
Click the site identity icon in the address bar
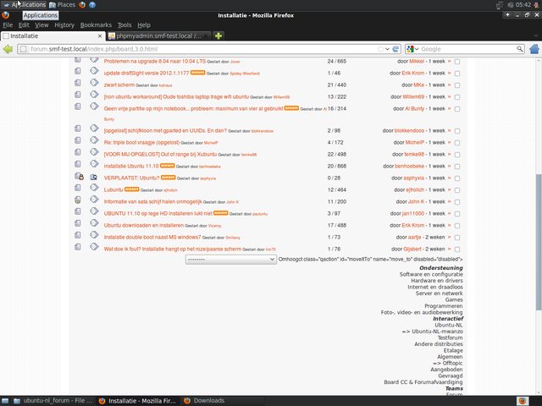point(23,49)
